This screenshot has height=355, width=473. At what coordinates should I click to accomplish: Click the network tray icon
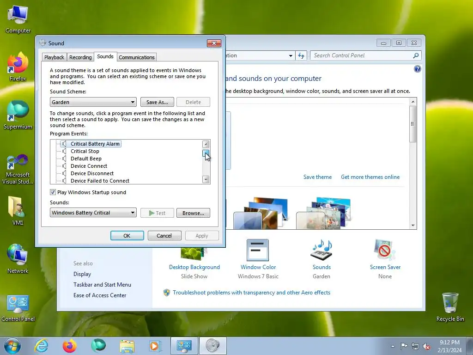(x=415, y=346)
